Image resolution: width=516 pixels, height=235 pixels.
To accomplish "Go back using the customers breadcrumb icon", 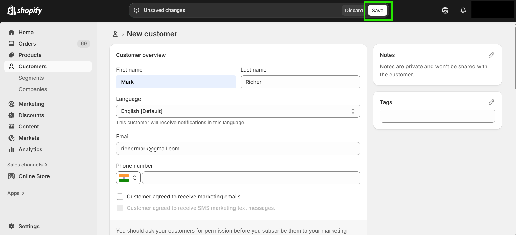I will (115, 34).
